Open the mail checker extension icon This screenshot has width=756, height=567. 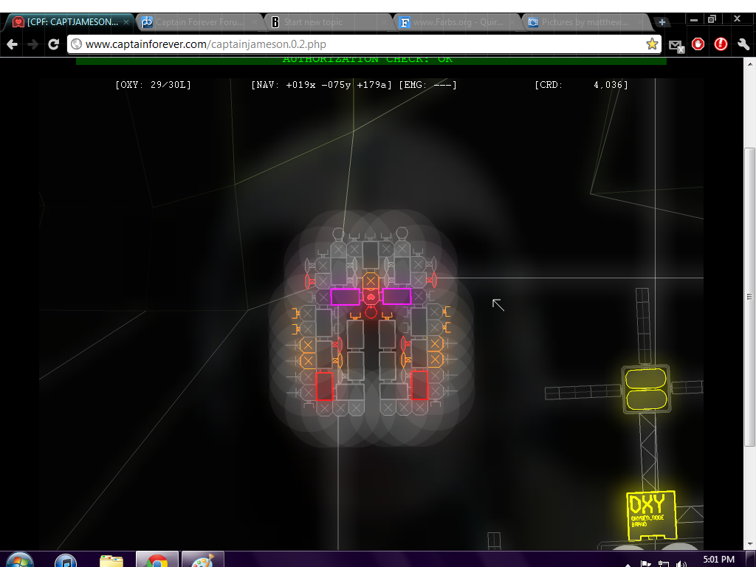676,45
